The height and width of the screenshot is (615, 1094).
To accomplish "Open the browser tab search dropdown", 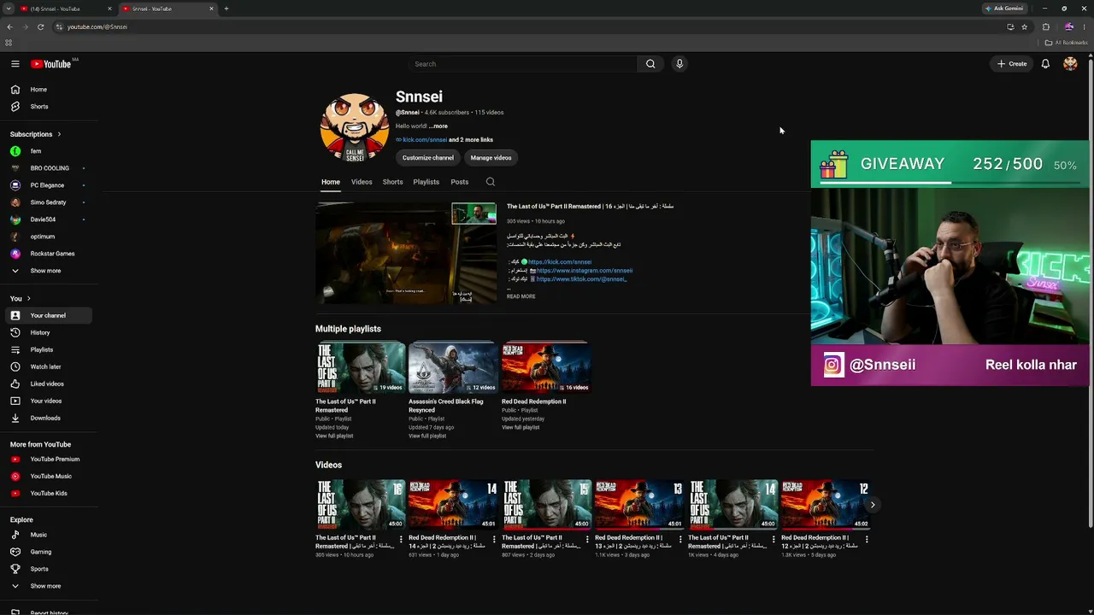I will (x=8, y=9).
